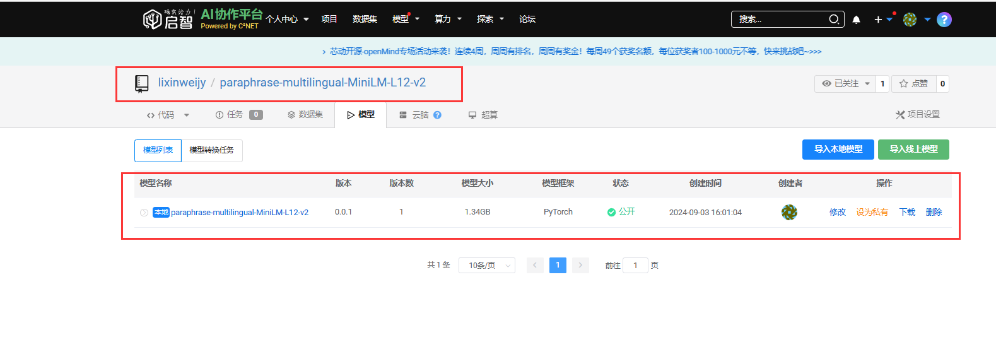Image resolution: width=996 pixels, height=342 pixels.
Task: Expand the 10条/页 page size dropdown
Action: [486, 266]
